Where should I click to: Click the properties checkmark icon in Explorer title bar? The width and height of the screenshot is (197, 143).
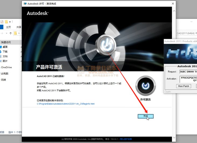(2, 22)
